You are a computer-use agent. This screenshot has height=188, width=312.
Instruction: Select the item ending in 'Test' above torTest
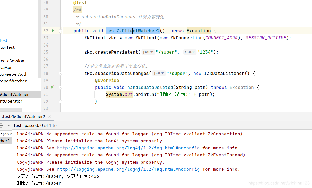point(3,40)
